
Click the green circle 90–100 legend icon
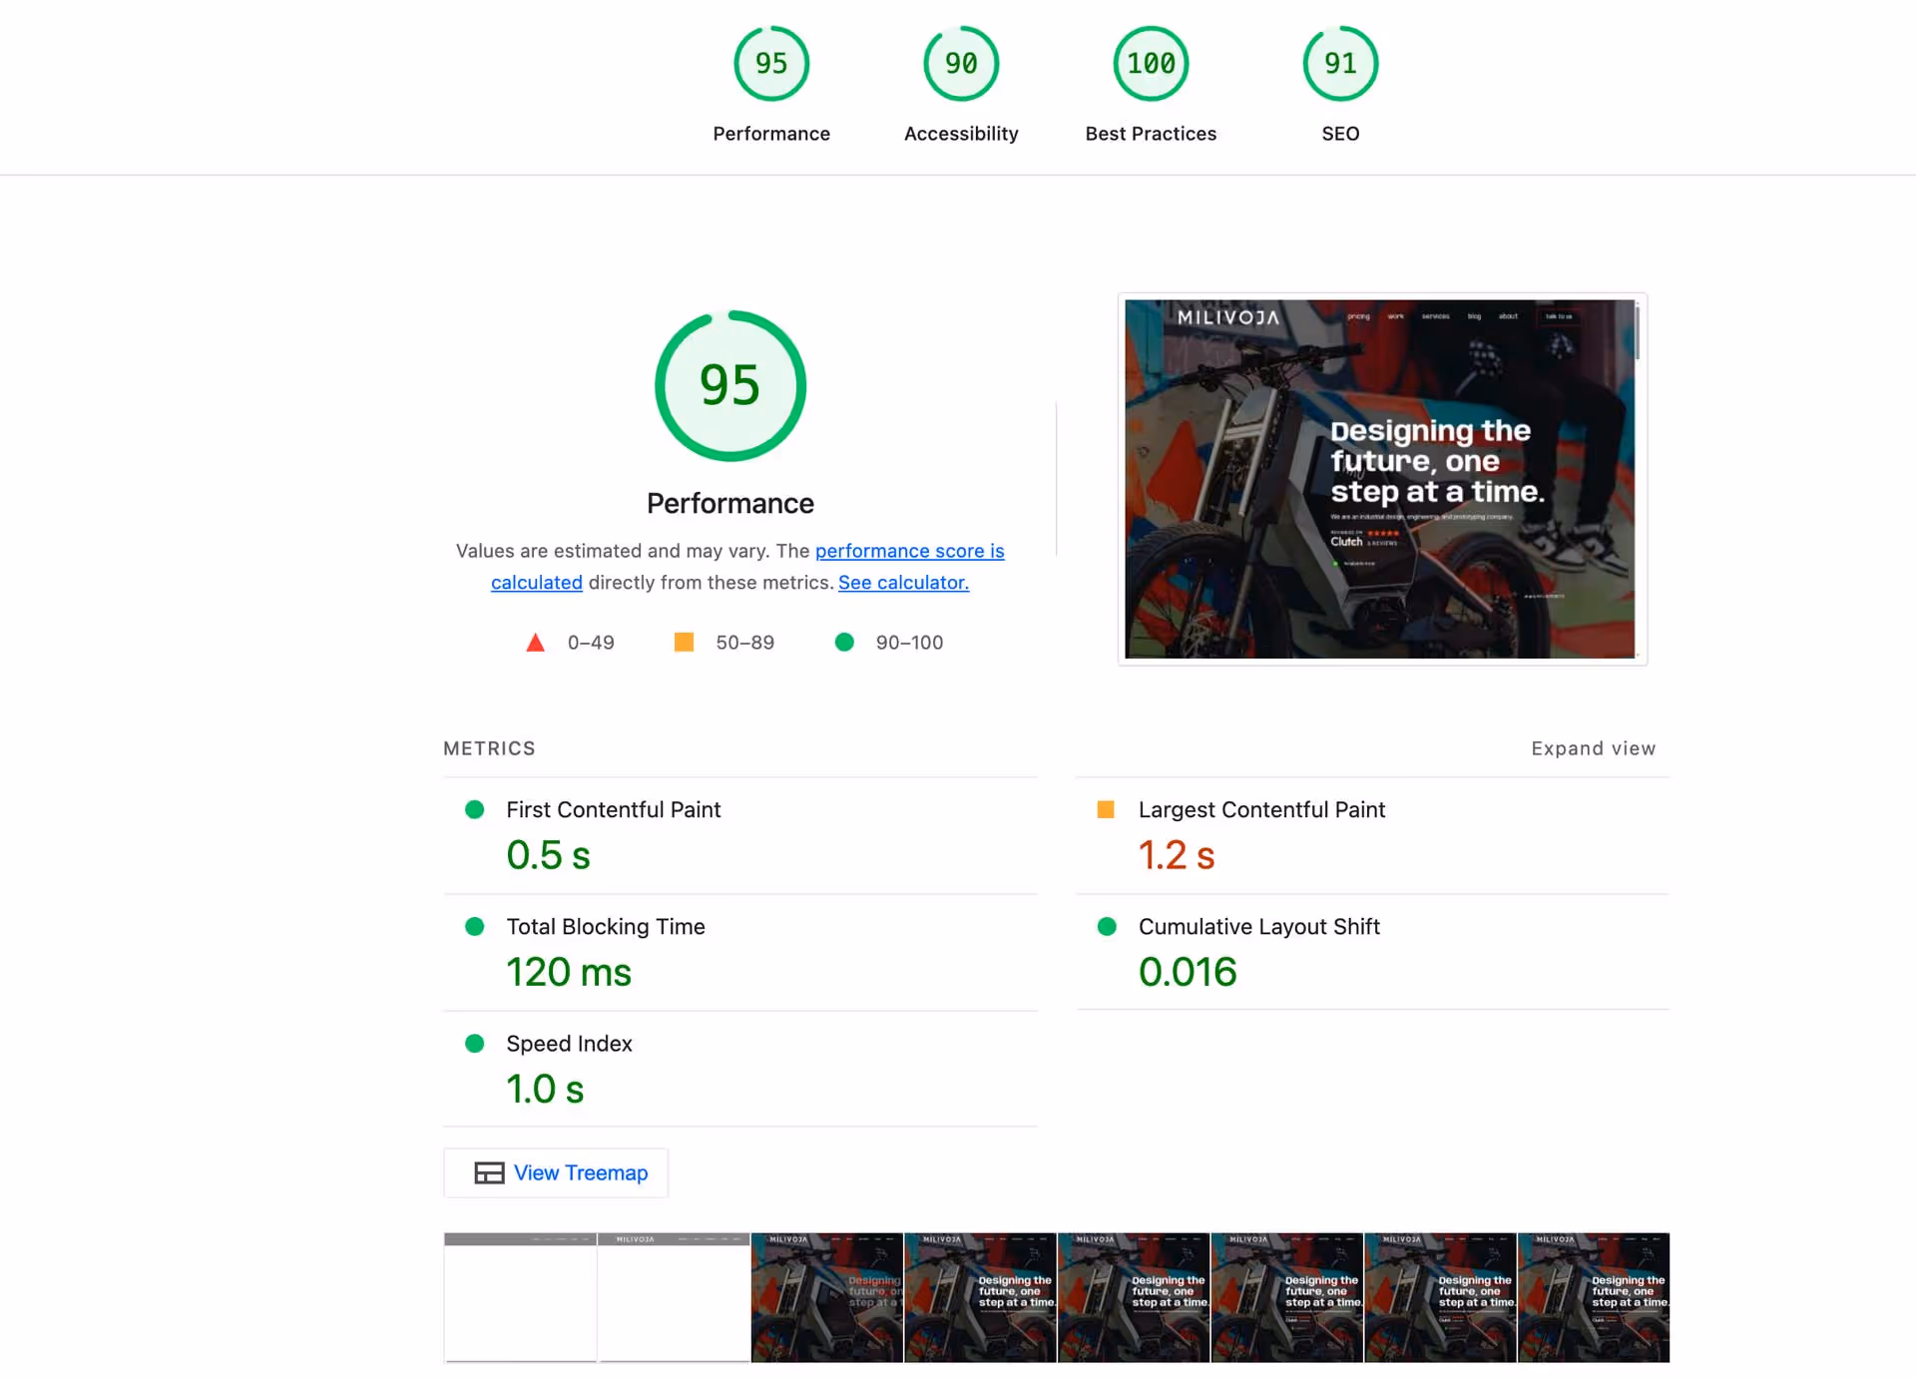[x=844, y=642]
